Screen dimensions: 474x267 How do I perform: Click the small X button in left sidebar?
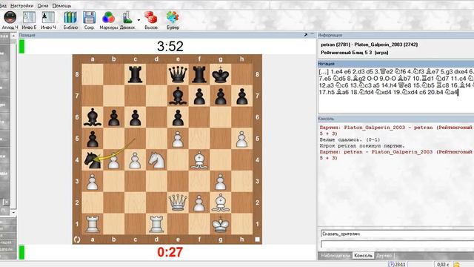pyautogui.click(x=6, y=202)
